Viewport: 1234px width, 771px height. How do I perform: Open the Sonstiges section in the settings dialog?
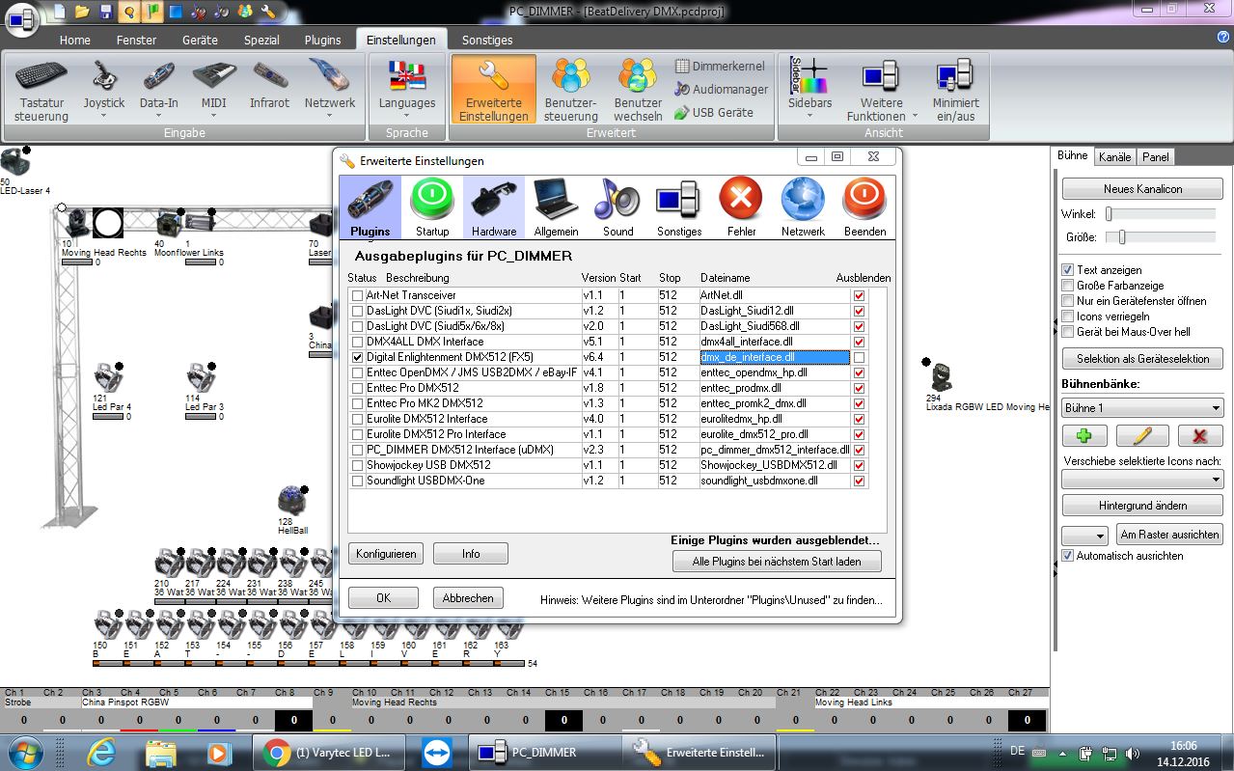(x=679, y=207)
